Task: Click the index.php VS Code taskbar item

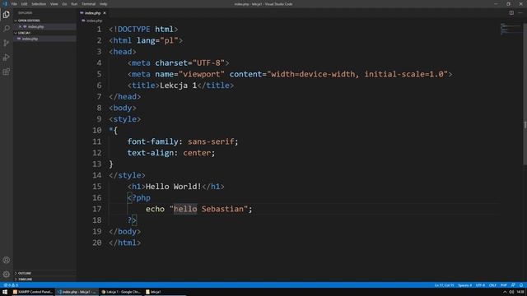Action: tap(77, 292)
